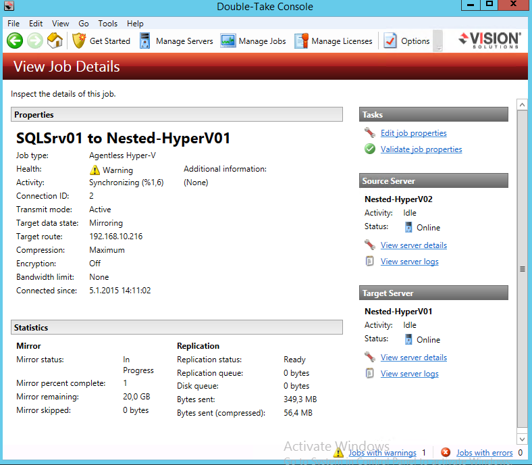Open Manage Licenses from the toolbar
This screenshot has width=532, height=465.
pos(342,41)
